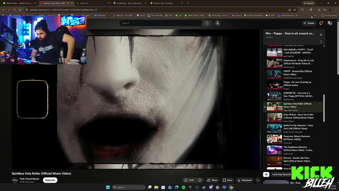Play POPPY Bruised Sky playlist item
Image resolution: width=339 pixels, height=191 pixels.
pyautogui.click(x=293, y=74)
